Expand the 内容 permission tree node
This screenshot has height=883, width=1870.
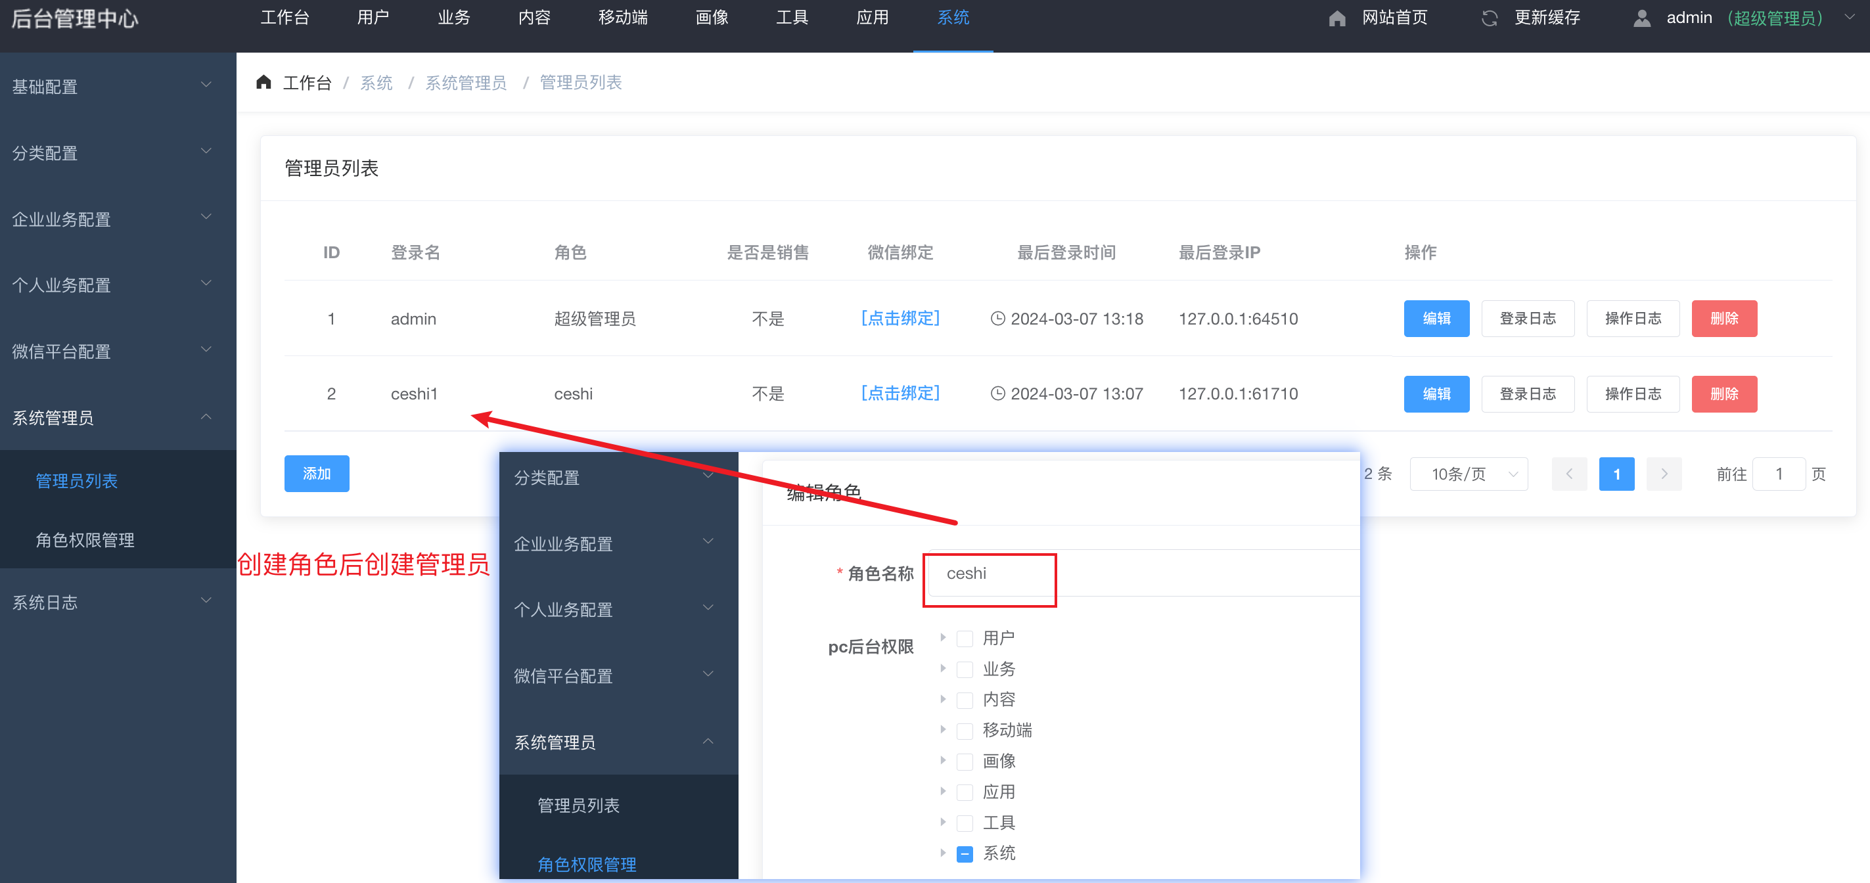pyautogui.click(x=943, y=698)
